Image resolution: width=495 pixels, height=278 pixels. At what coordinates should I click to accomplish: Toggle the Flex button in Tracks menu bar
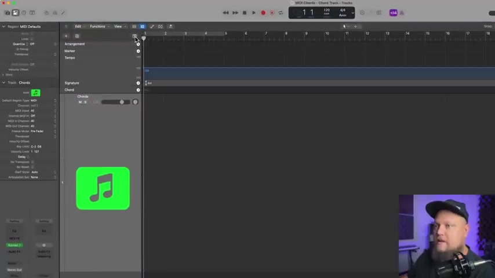tap(161, 27)
